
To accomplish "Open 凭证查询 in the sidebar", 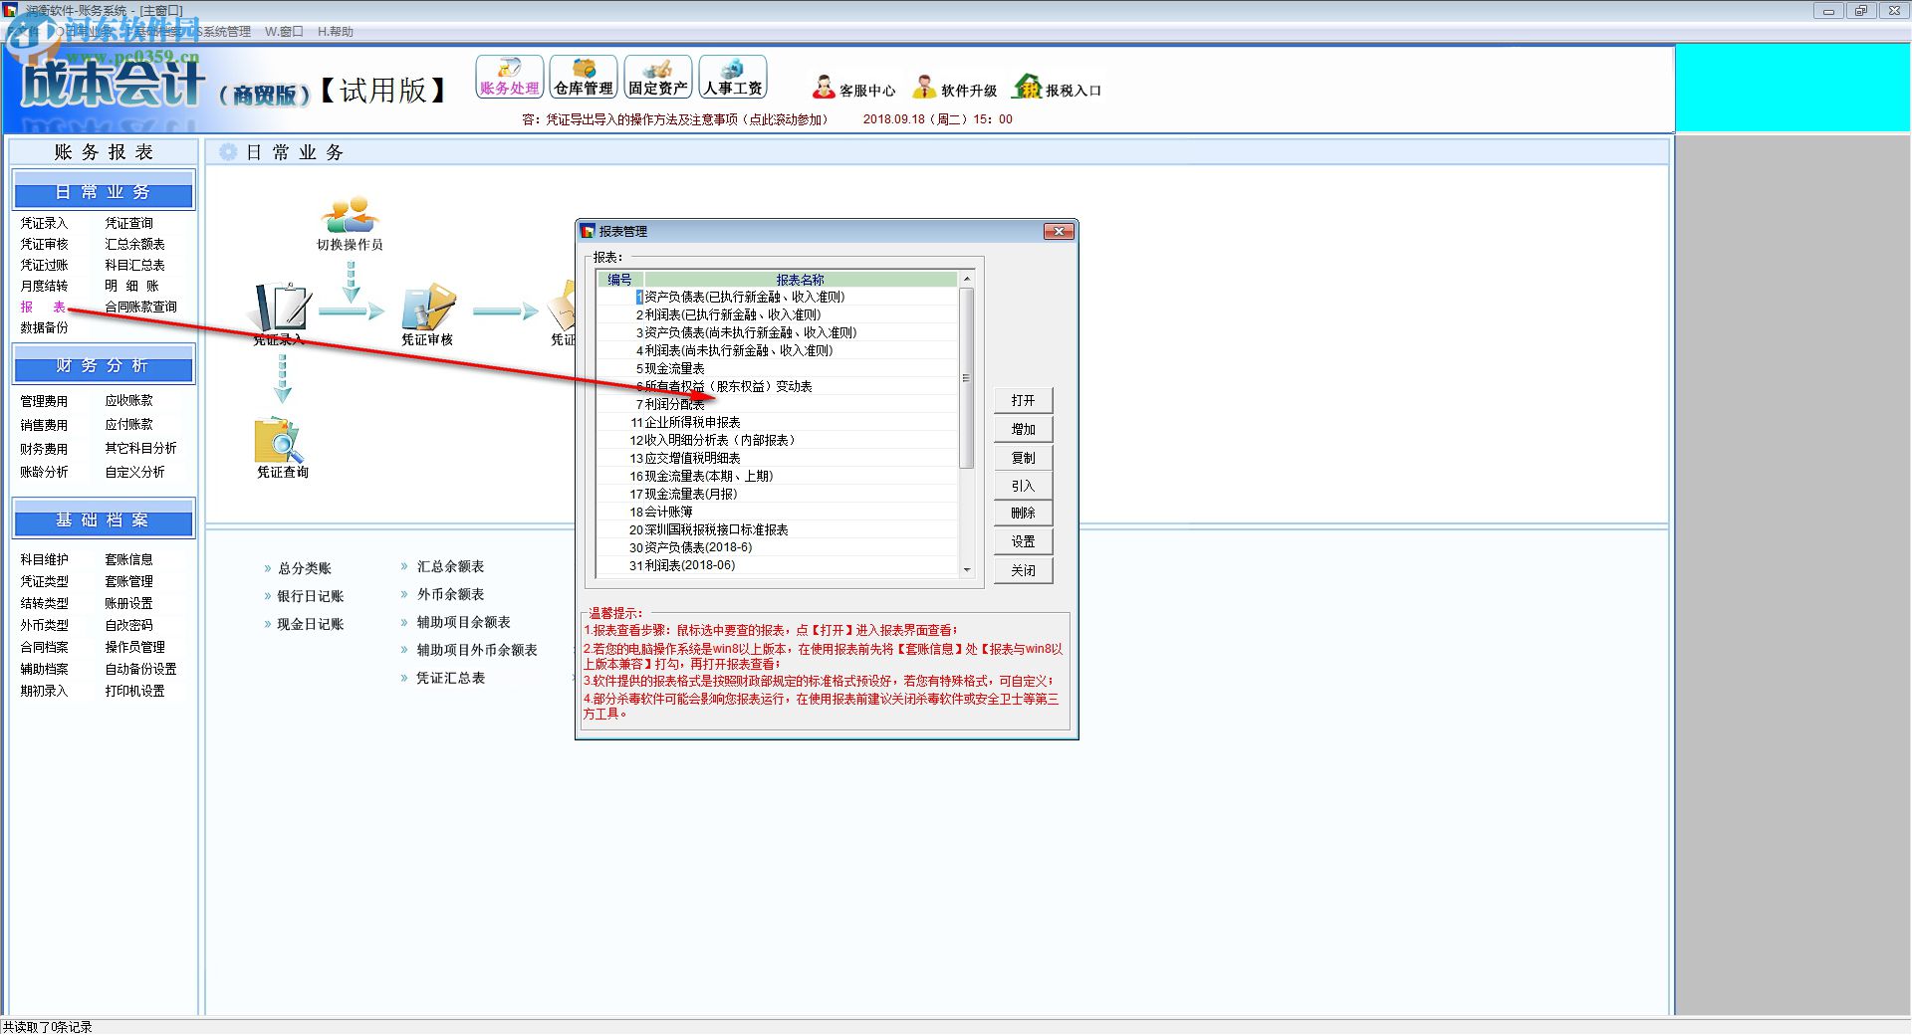I will [x=129, y=223].
